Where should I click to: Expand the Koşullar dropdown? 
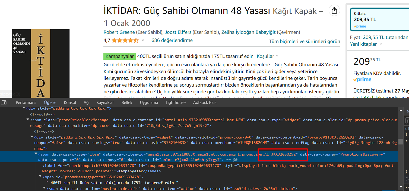click(x=268, y=56)
